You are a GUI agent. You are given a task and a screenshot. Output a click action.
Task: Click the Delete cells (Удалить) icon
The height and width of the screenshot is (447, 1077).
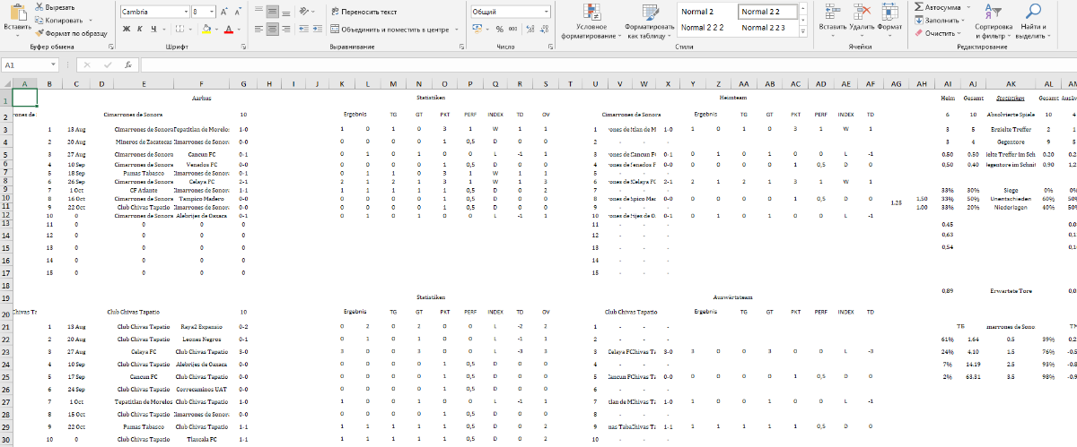862,12
